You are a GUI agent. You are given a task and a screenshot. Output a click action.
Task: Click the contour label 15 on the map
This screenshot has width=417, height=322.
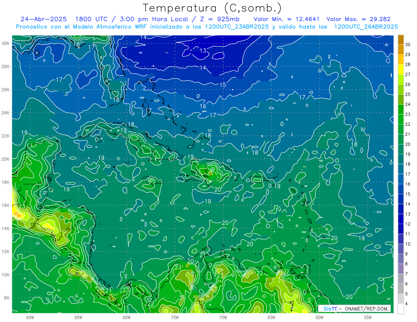pyautogui.click(x=223, y=85)
